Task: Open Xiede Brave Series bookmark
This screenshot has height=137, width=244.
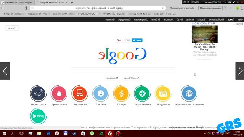Action: point(164,14)
